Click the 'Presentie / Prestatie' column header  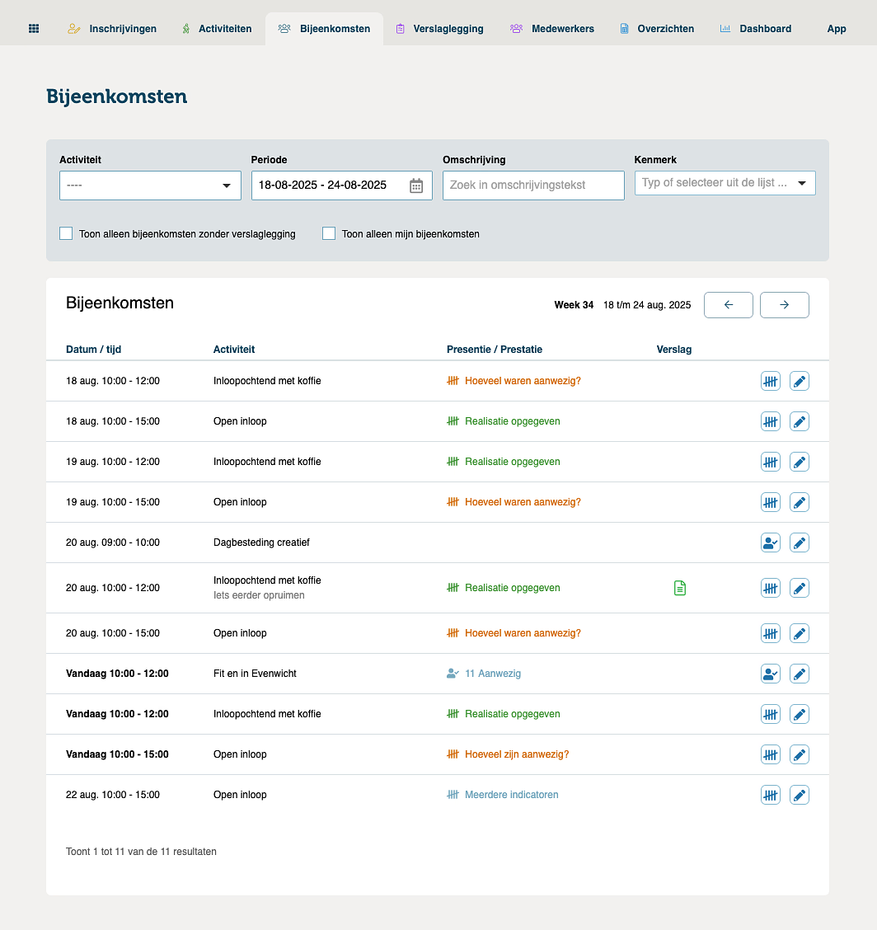(495, 350)
